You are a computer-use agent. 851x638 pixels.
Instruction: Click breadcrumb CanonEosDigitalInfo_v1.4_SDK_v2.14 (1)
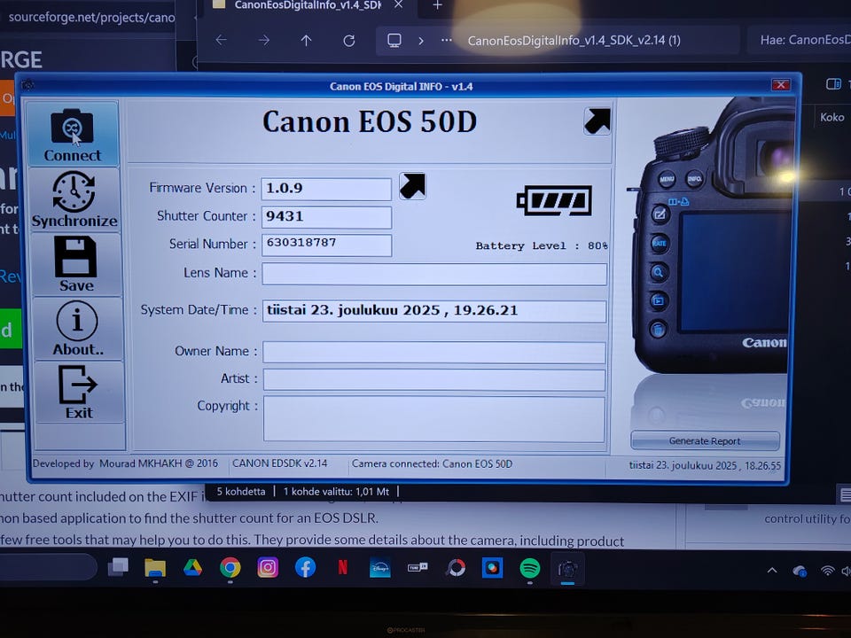[574, 40]
